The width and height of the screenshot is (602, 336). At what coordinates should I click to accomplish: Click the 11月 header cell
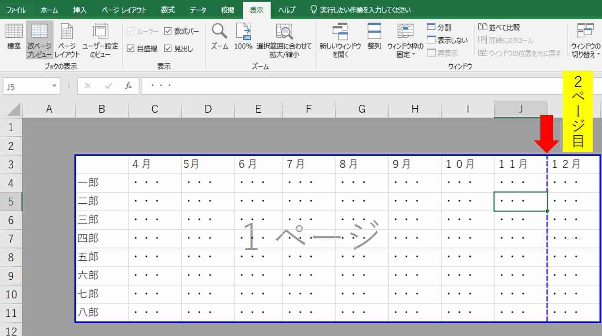point(520,164)
